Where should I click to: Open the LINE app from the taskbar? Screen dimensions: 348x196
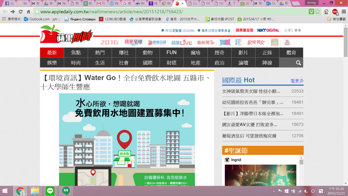point(50,191)
